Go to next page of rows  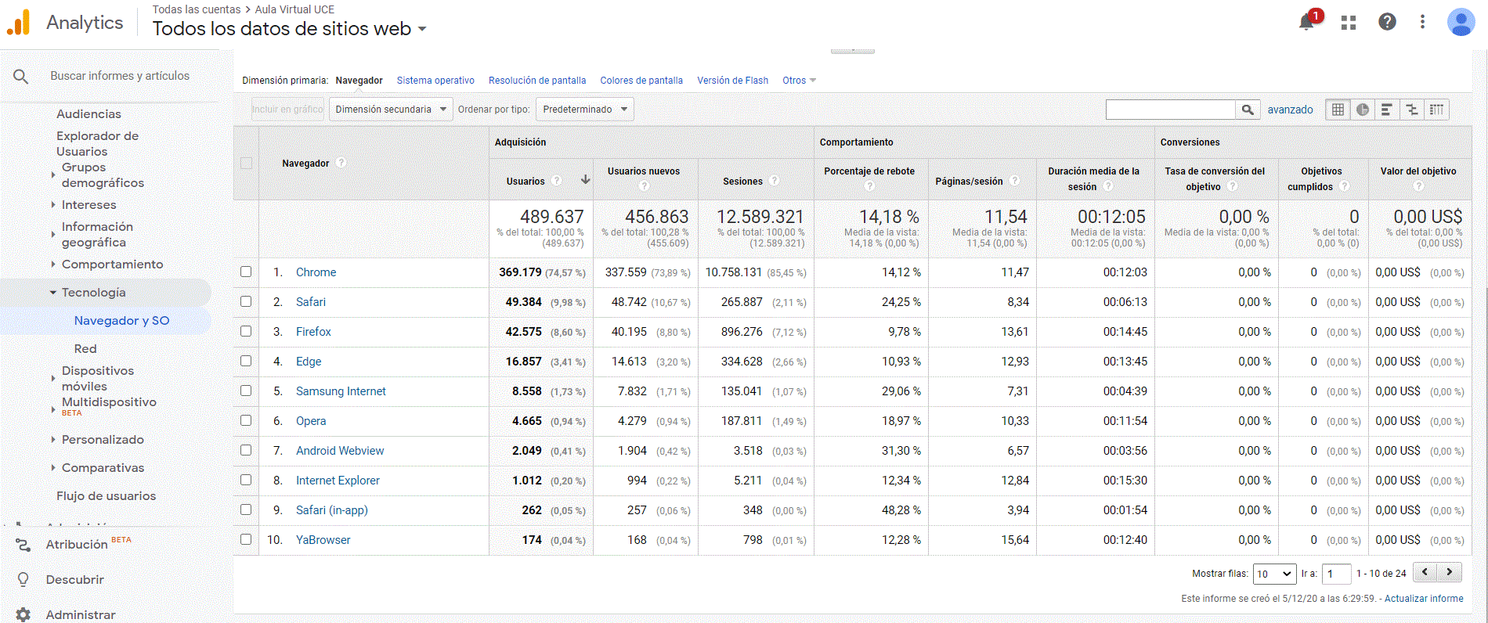pos(1450,572)
